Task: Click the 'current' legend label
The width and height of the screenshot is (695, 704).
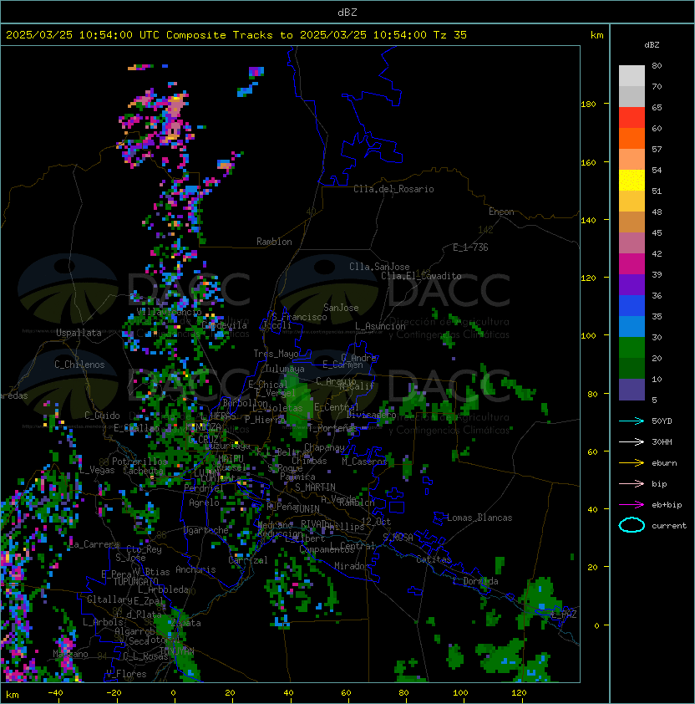Action: pyautogui.click(x=669, y=525)
